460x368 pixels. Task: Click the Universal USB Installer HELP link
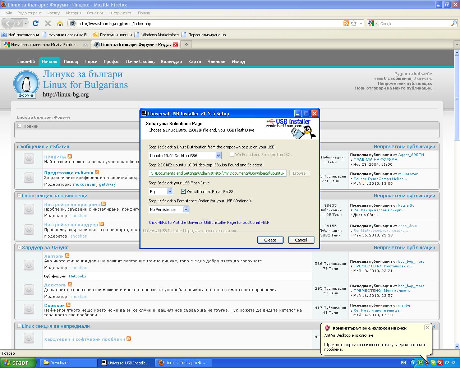(x=209, y=222)
